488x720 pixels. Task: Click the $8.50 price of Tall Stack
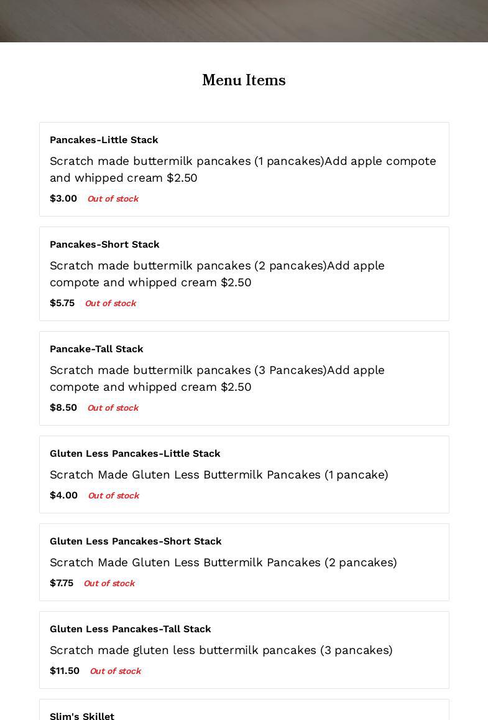(63, 408)
